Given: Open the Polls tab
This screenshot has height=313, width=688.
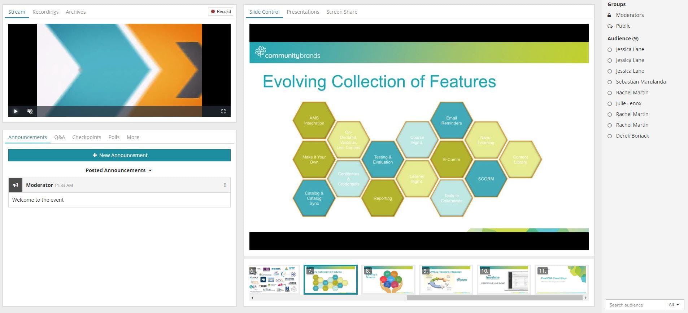Looking at the screenshot, I should click(114, 137).
